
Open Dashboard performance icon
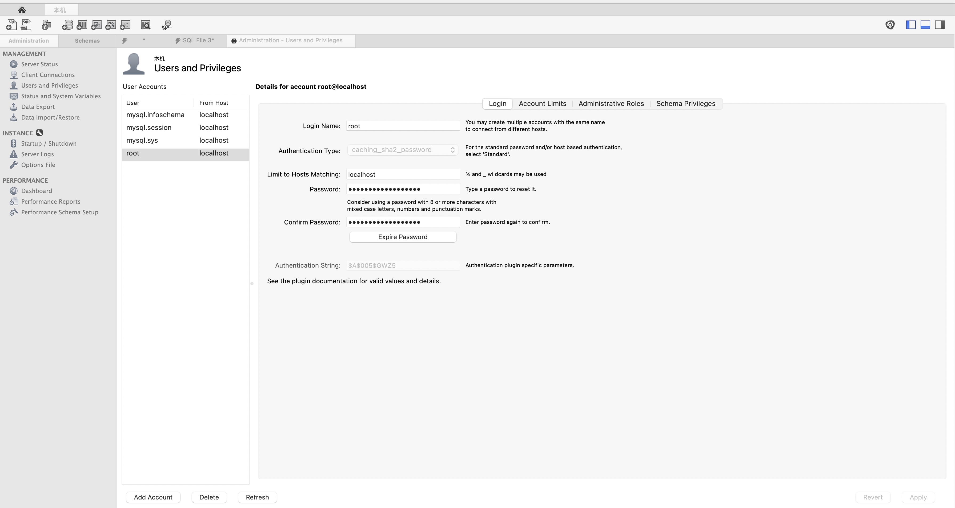[14, 191]
